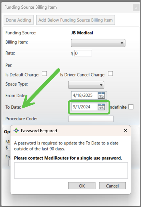Click Cancel in the password dialog

(113, 186)
